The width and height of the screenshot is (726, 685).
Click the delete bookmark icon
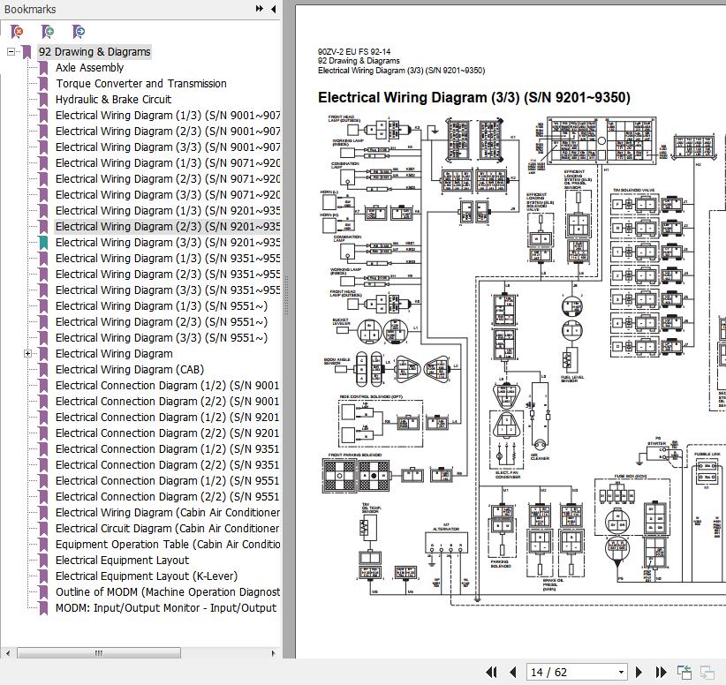point(17,32)
